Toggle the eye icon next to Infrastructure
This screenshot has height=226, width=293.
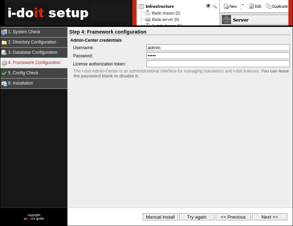(x=208, y=6)
